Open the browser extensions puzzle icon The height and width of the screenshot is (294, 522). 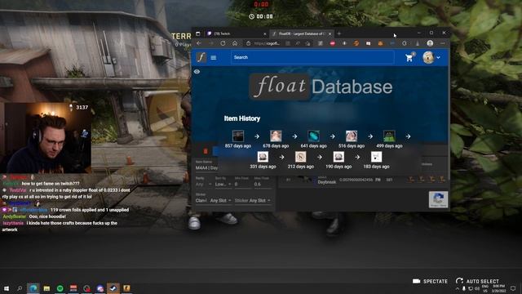(x=405, y=43)
